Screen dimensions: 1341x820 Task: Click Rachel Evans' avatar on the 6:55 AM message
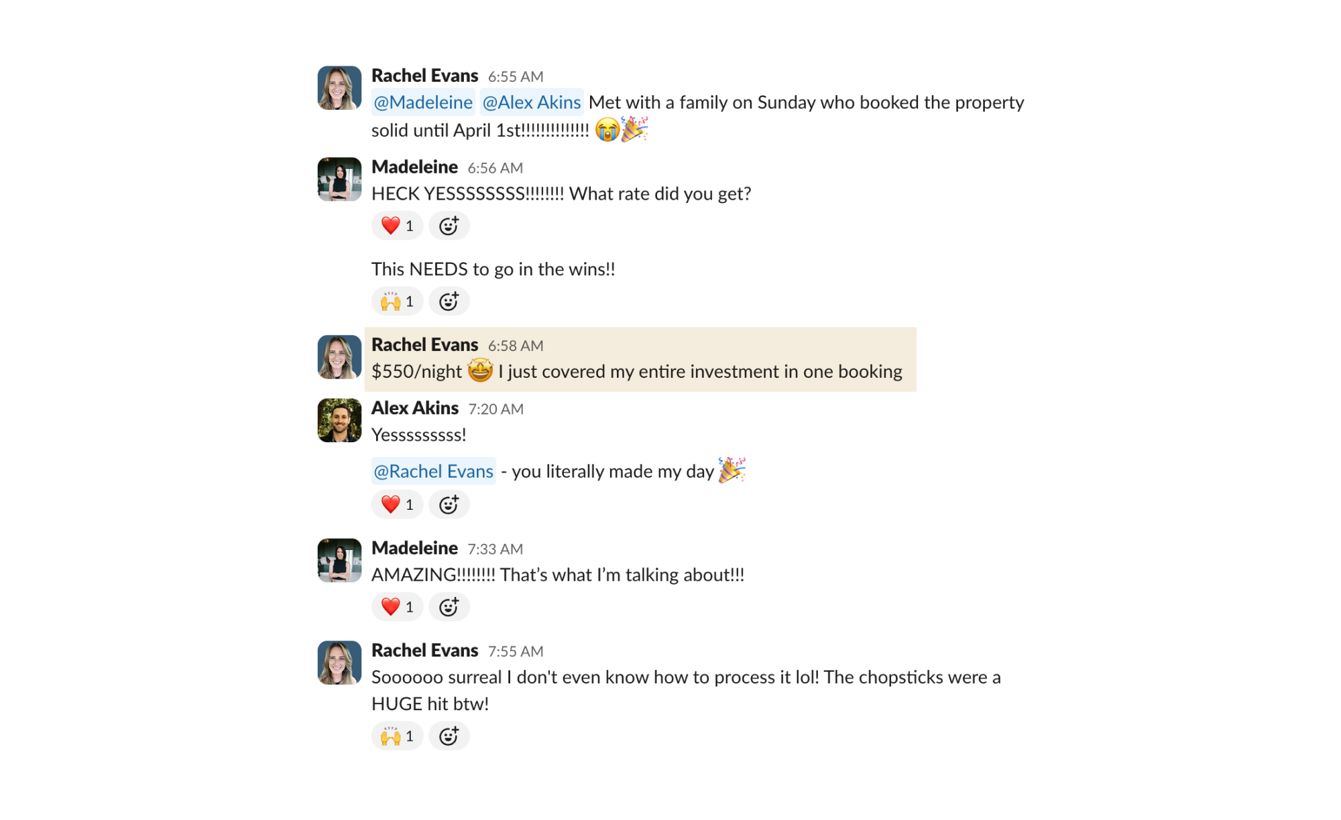pos(339,88)
